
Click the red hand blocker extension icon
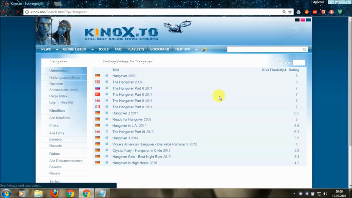tap(332, 12)
